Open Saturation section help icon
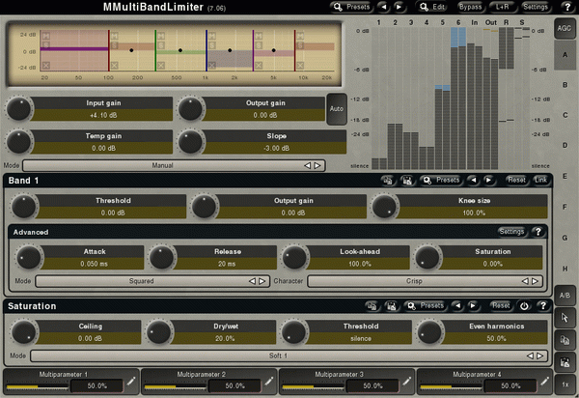The height and width of the screenshot is (398, 579). point(542,306)
